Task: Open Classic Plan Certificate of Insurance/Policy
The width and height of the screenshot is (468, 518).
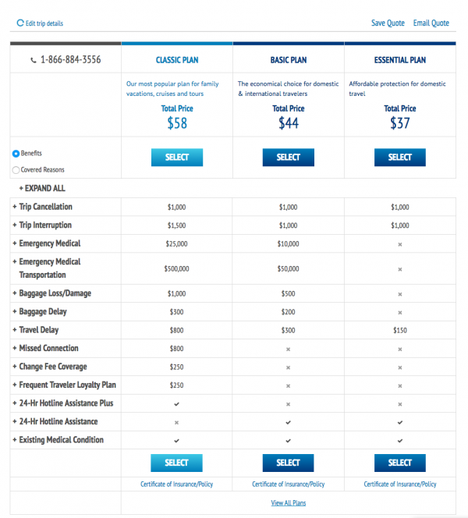Action: click(x=177, y=484)
